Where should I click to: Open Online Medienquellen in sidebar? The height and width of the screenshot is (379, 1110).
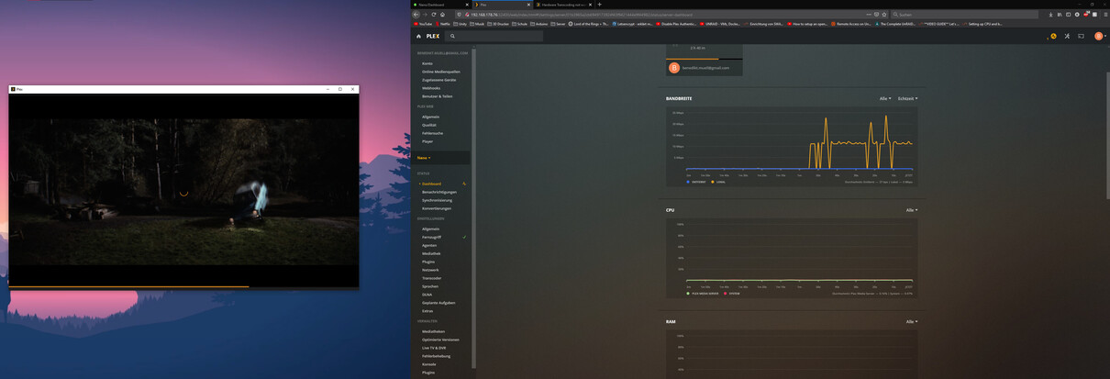(440, 72)
